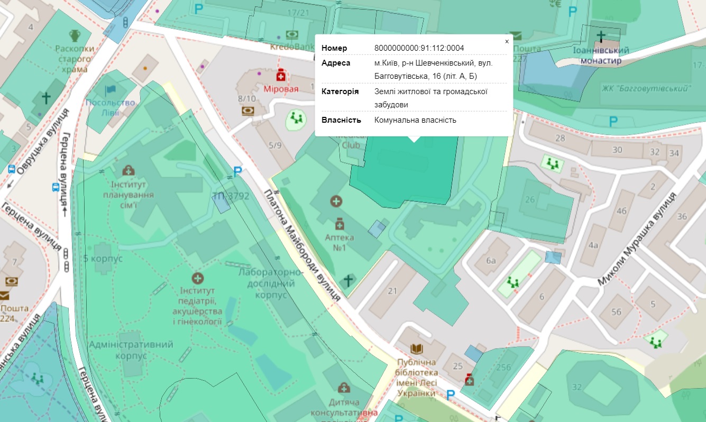Image resolution: width=706 pixels, height=422 pixels.
Task: Click the Посольство Лівії flag icon
Action: point(110,90)
